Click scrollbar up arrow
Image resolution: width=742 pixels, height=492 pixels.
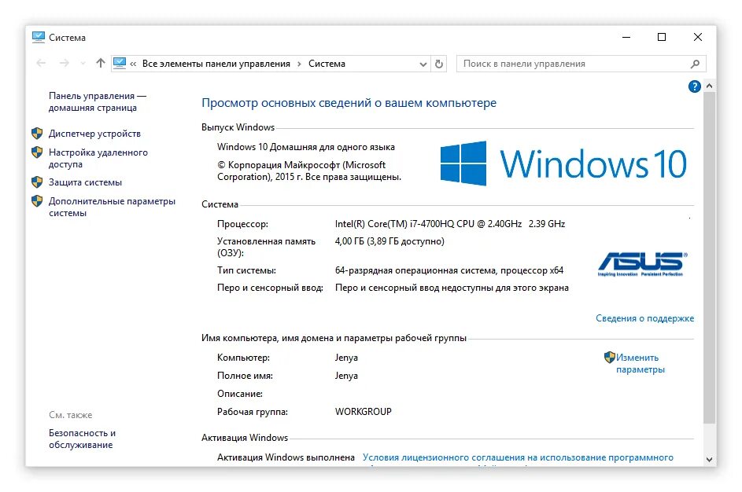[709, 86]
